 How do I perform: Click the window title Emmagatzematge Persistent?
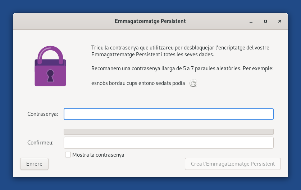(x=150, y=21)
